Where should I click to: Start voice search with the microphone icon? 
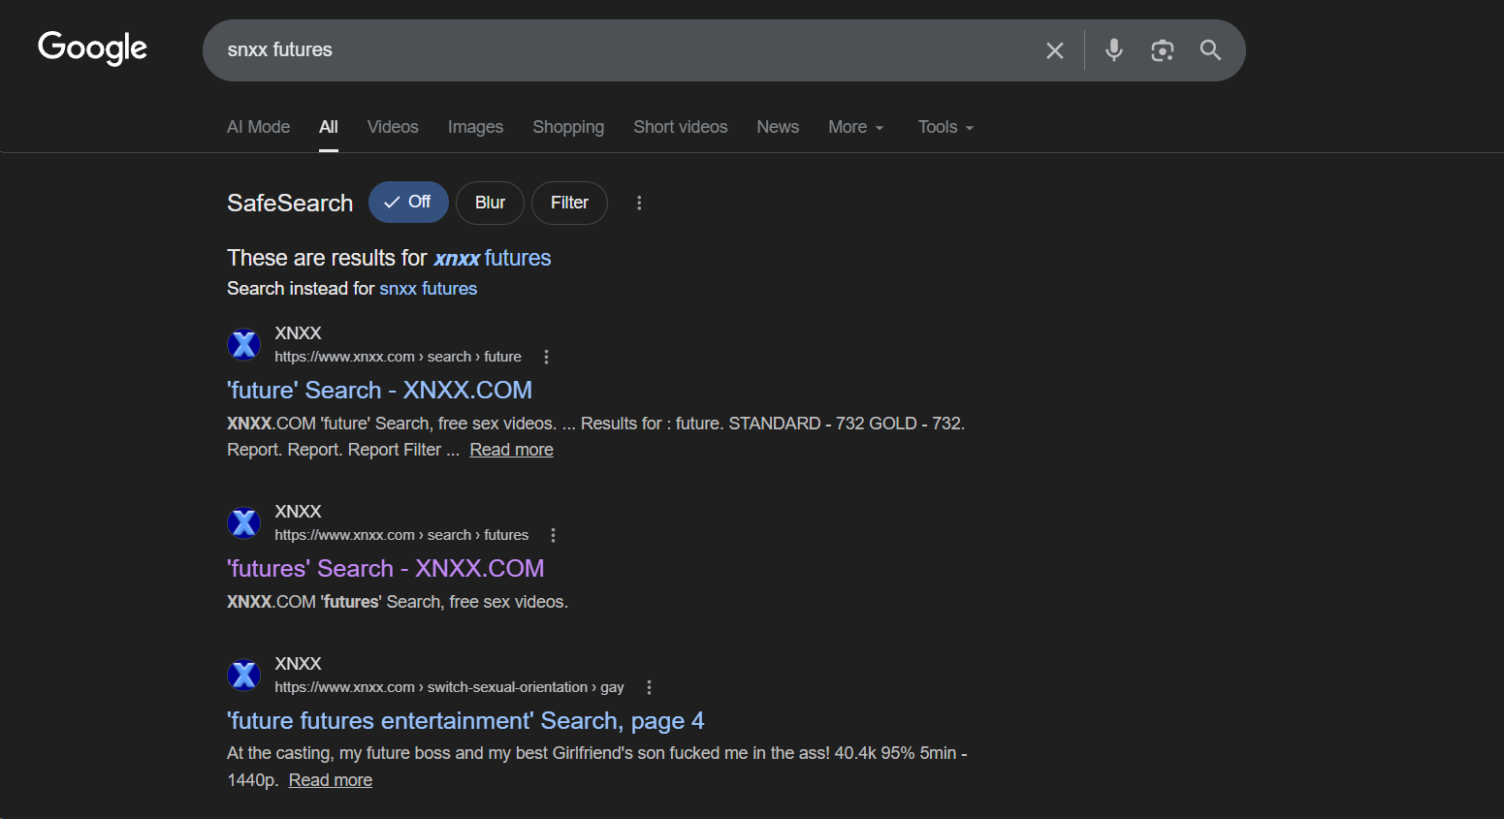(1114, 50)
